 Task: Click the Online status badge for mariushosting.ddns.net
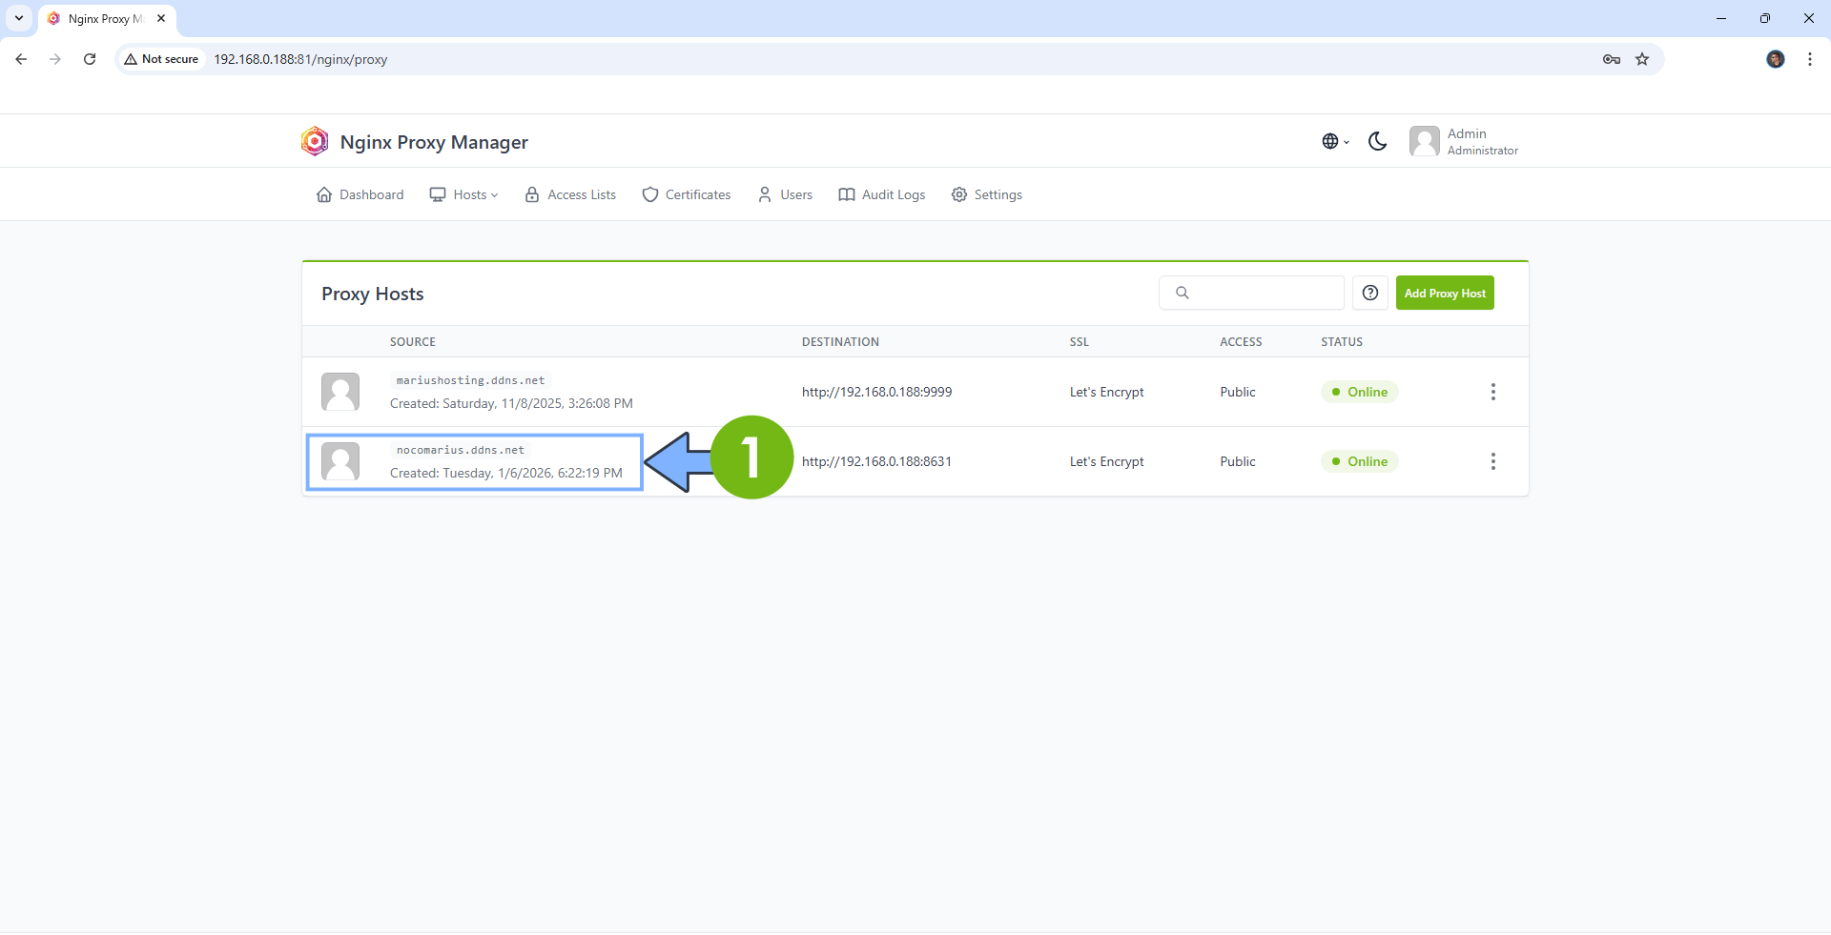coord(1359,391)
